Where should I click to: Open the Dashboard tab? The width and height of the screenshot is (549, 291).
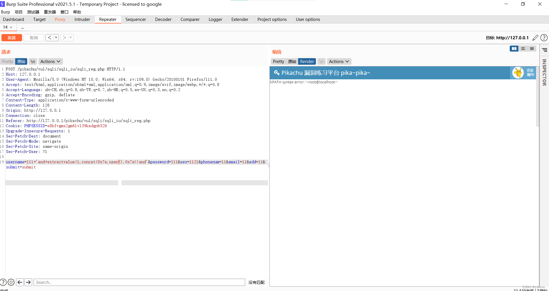tap(13, 19)
